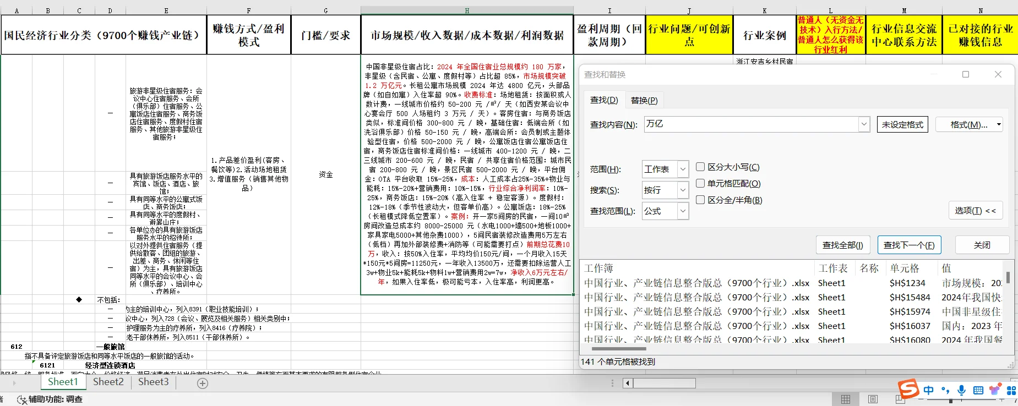Image resolution: width=1018 pixels, height=406 pixels.
Task: Sort results by 值 column header
Action: pyautogui.click(x=970, y=268)
